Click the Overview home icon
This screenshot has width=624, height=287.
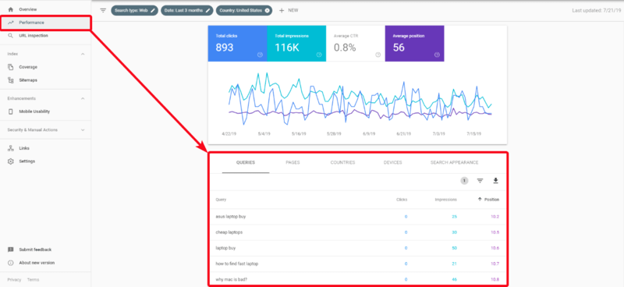tap(11, 9)
